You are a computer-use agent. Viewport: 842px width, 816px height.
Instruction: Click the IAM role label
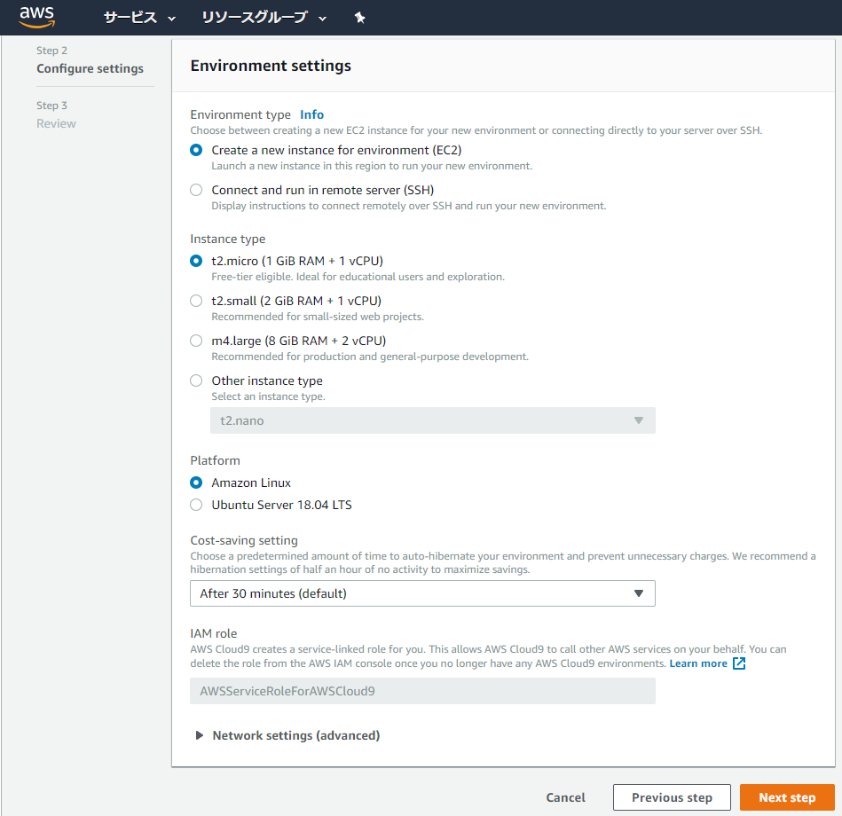pyautogui.click(x=213, y=633)
